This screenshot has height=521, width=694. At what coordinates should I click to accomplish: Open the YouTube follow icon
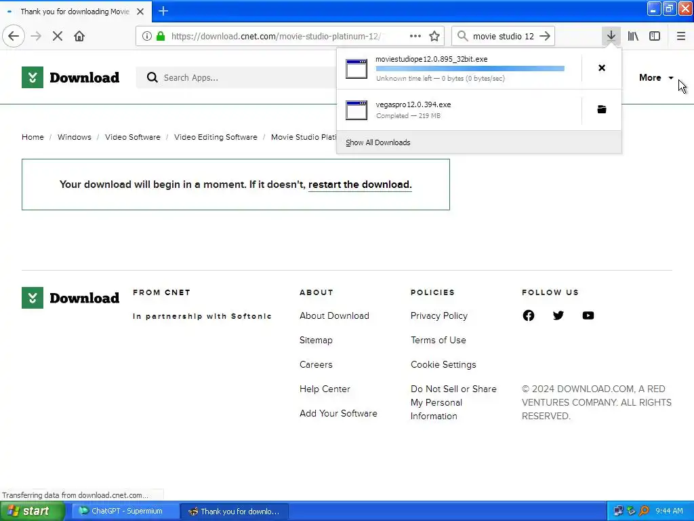coord(588,315)
